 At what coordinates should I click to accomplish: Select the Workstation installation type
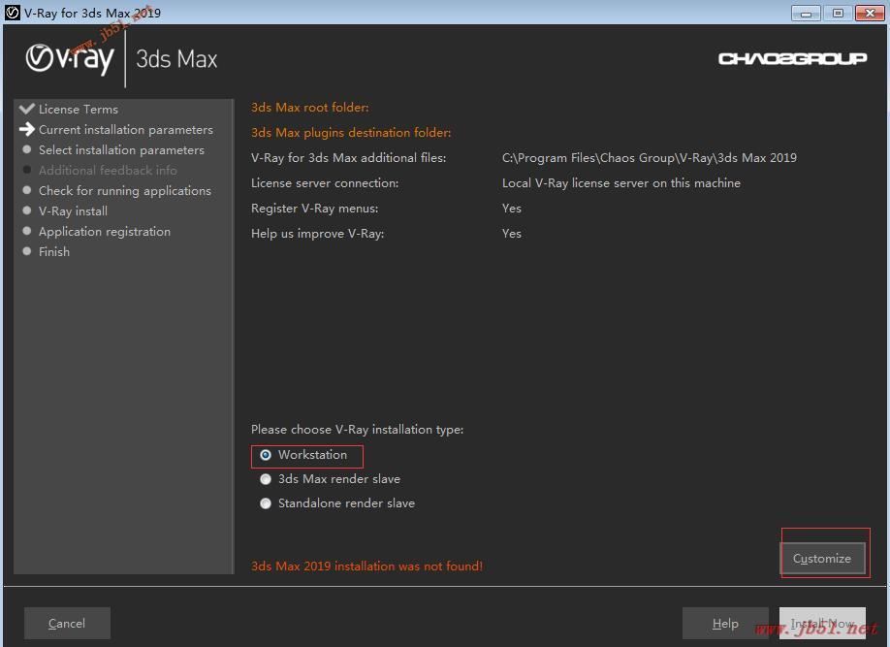coord(265,455)
